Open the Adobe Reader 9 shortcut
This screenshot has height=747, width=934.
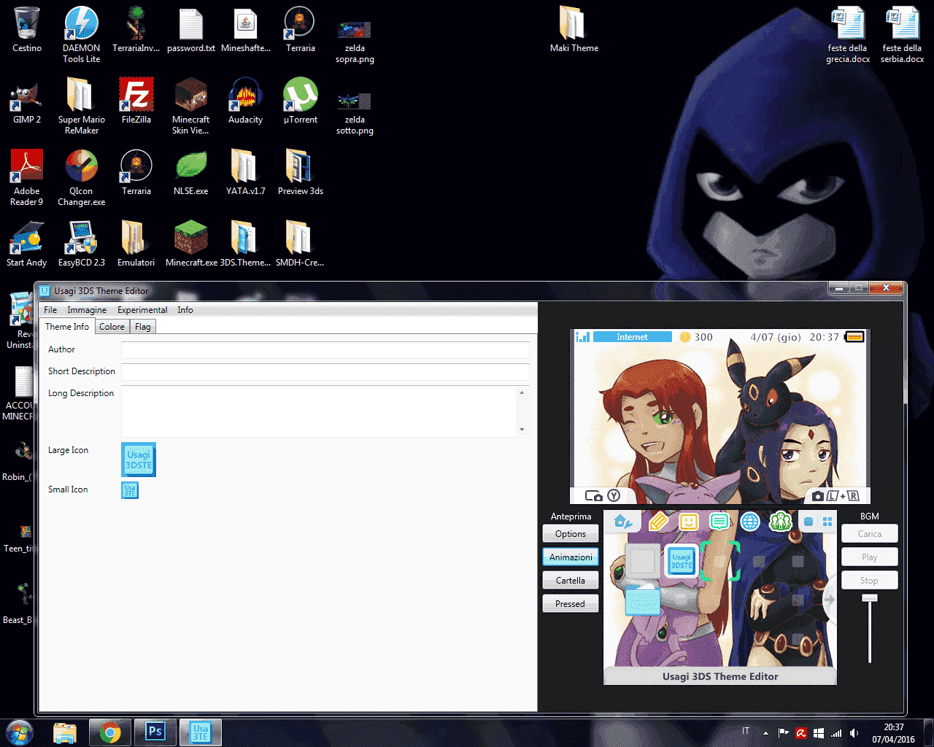(x=27, y=177)
